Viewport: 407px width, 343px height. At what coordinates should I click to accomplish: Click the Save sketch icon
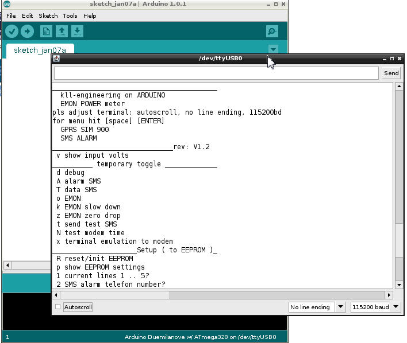click(x=77, y=31)
